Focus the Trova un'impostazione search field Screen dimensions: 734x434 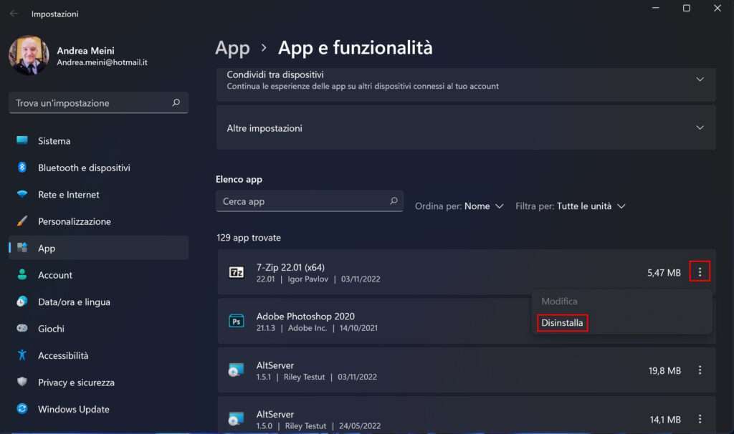coord(99,103)
